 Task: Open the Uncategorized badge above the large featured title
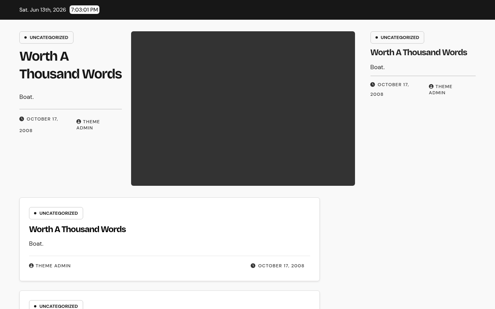tap(46, 37)
